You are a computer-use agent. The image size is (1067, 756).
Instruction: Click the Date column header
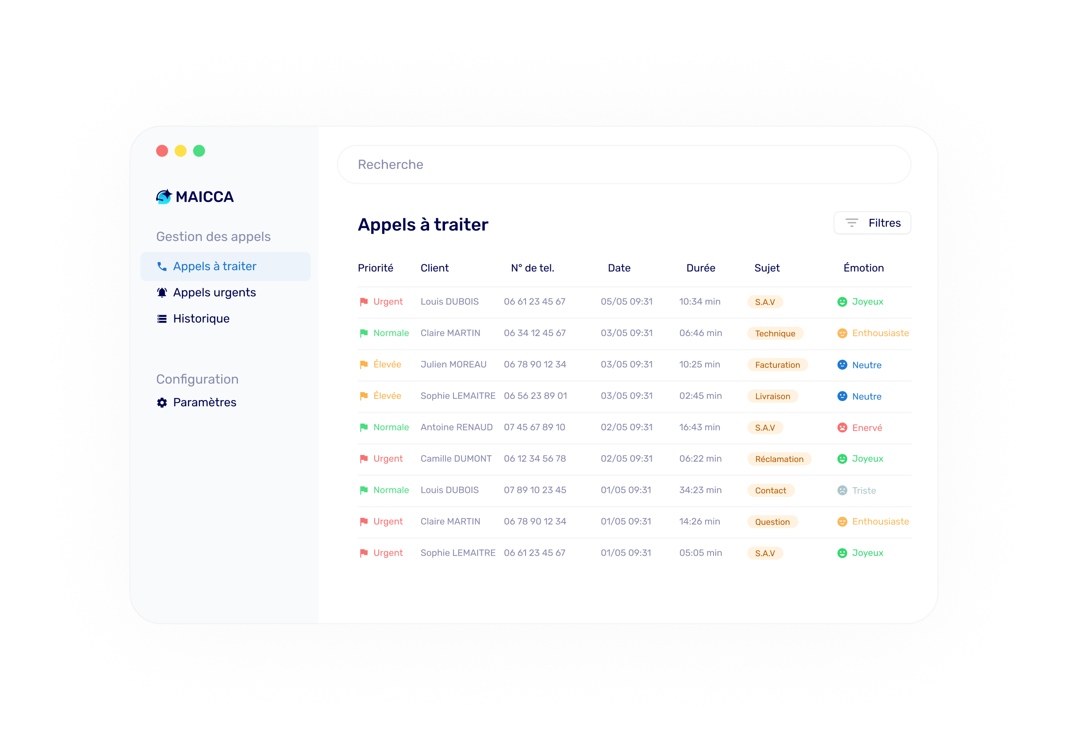click(x=619, y=268)
